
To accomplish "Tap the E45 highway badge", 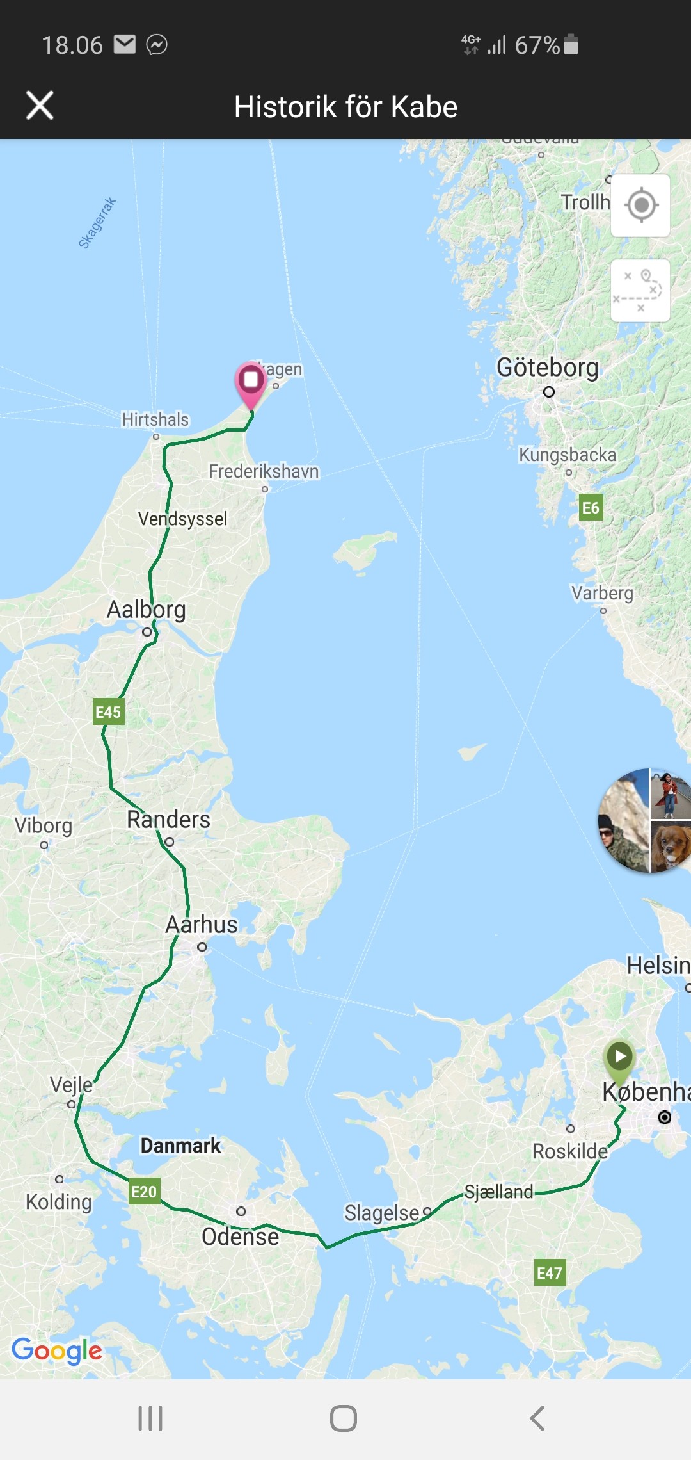I will [x=108, y=711].
